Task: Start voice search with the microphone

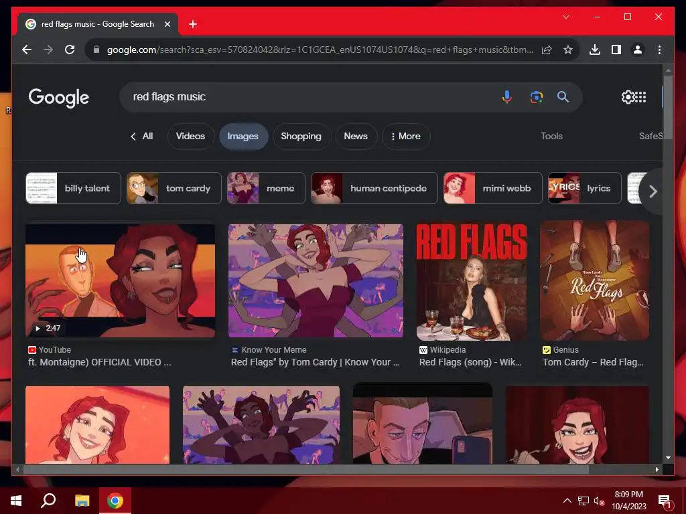Action: (506, 96)
